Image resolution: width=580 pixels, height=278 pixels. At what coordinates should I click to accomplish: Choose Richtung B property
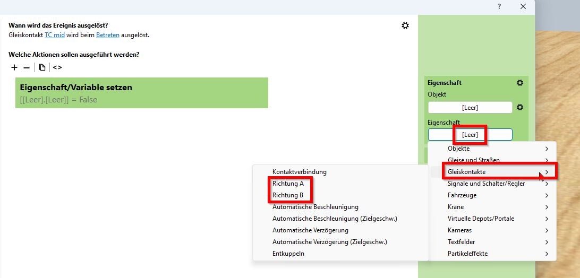pos(340,195)
